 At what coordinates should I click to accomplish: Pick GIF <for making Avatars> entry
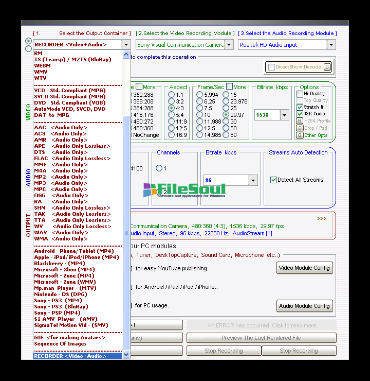(x=69, y=338)
